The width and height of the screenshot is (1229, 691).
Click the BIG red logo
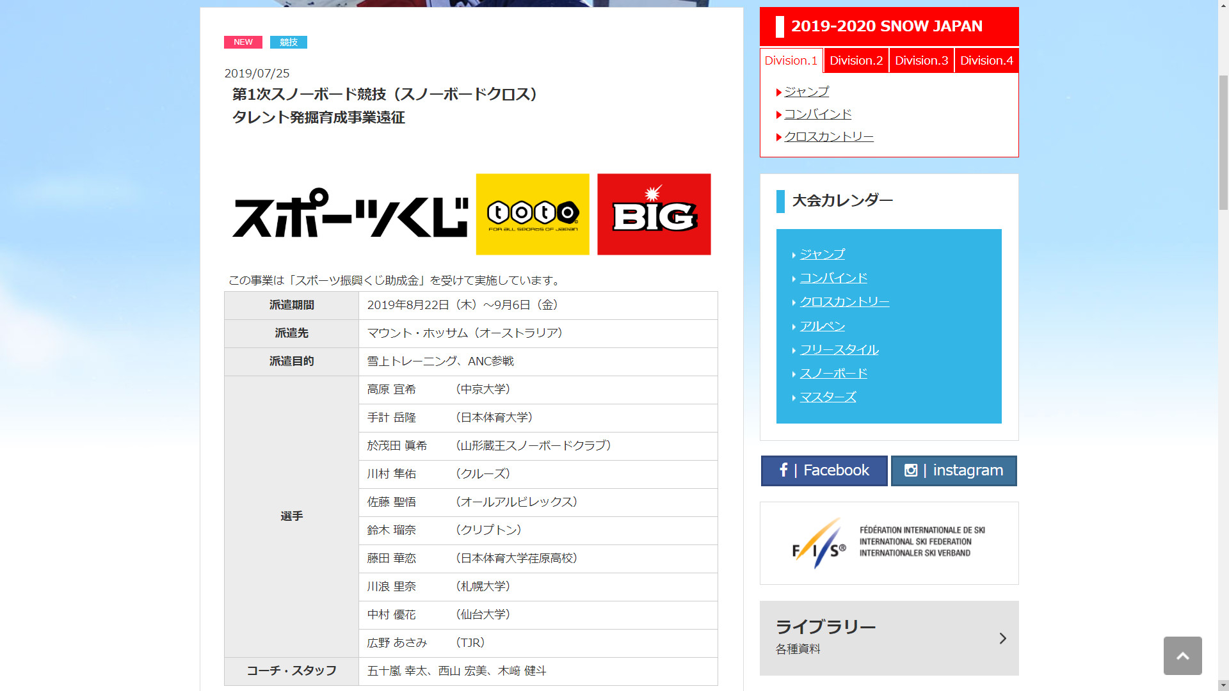point(654,214)
